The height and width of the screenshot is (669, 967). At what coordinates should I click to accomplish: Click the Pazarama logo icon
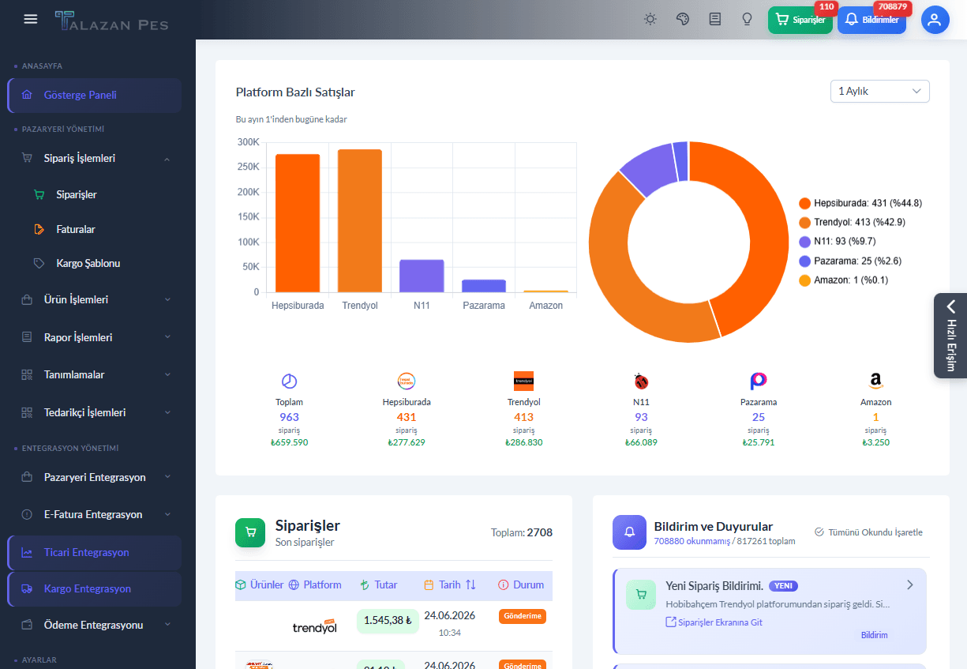click(759, 381)
